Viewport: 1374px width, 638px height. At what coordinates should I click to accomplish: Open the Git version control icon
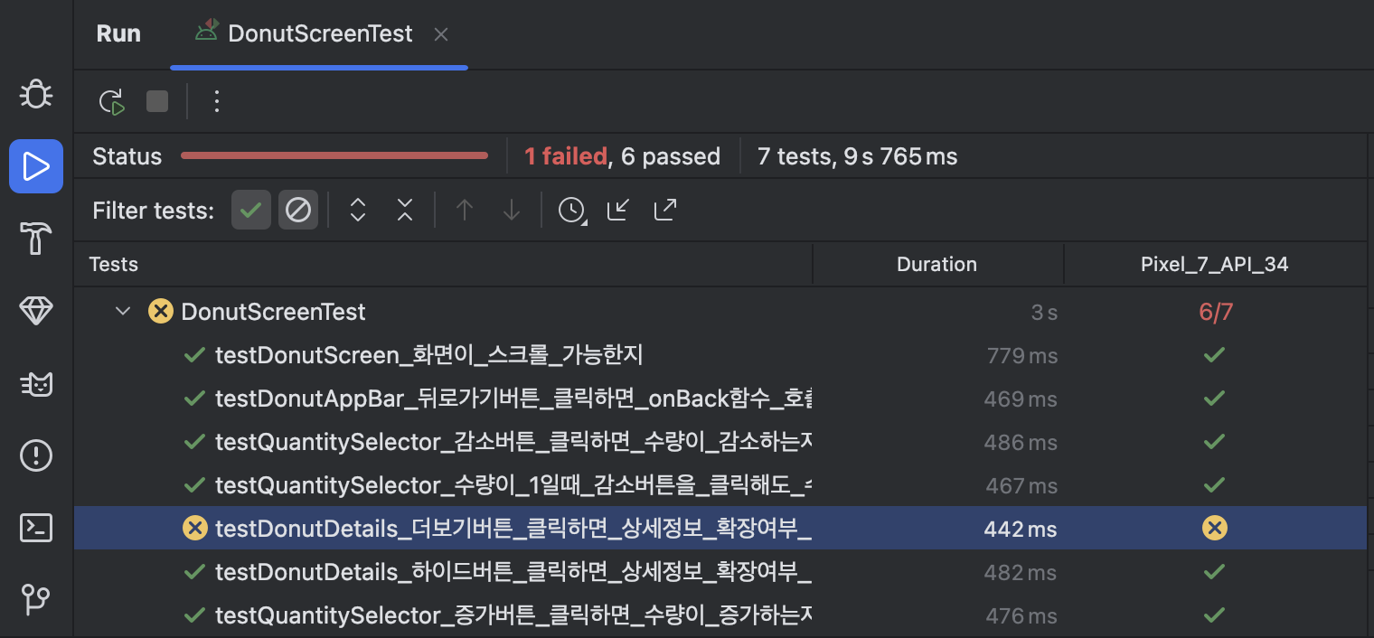tap(36, 598)
